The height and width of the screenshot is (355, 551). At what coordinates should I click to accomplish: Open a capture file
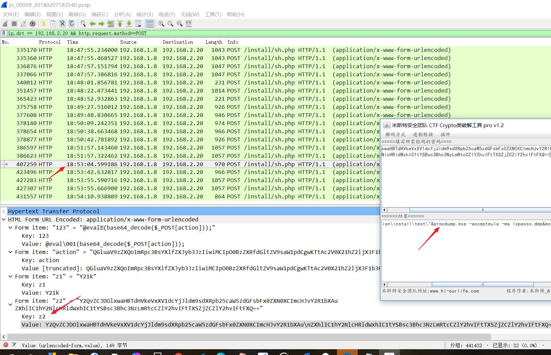(44, 24)
